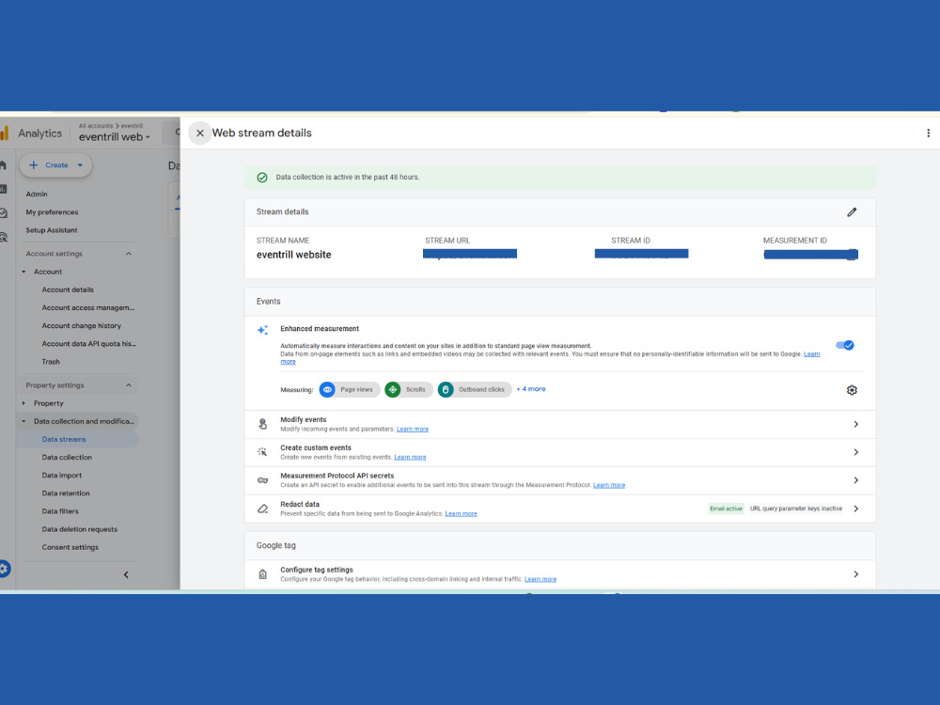Open Account data API quota history

(88, 343)
